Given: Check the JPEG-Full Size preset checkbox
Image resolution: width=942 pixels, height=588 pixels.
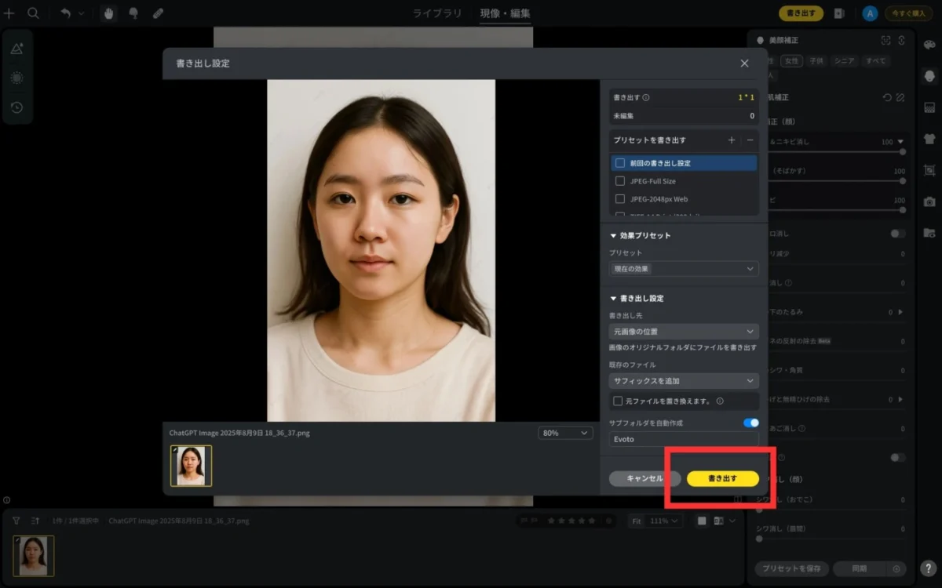Looking at the screenshot, I should click(x=620, y=181).
